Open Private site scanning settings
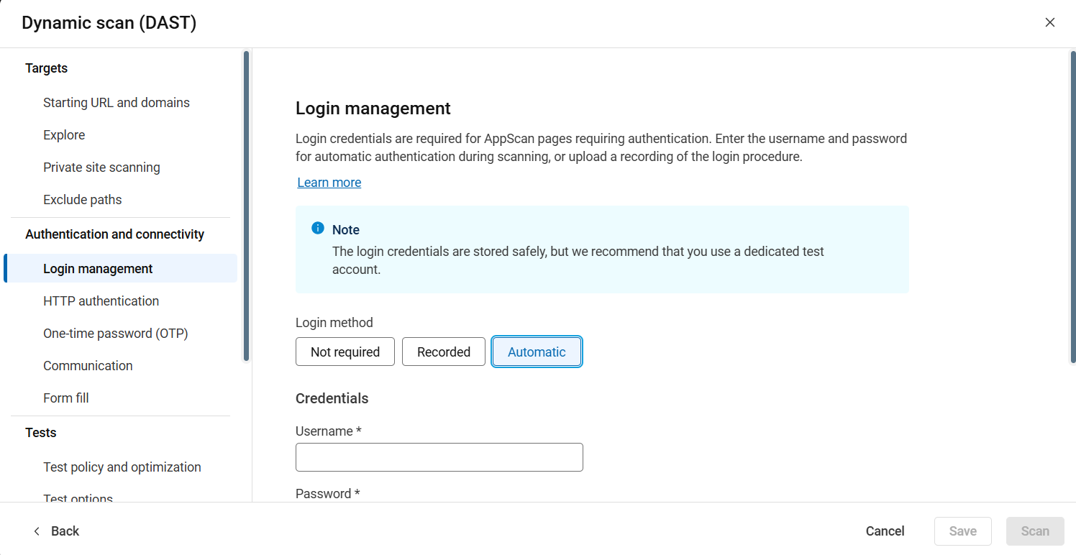The width and height of the screenshot is (1076, 555). click(x=101, y=168)
